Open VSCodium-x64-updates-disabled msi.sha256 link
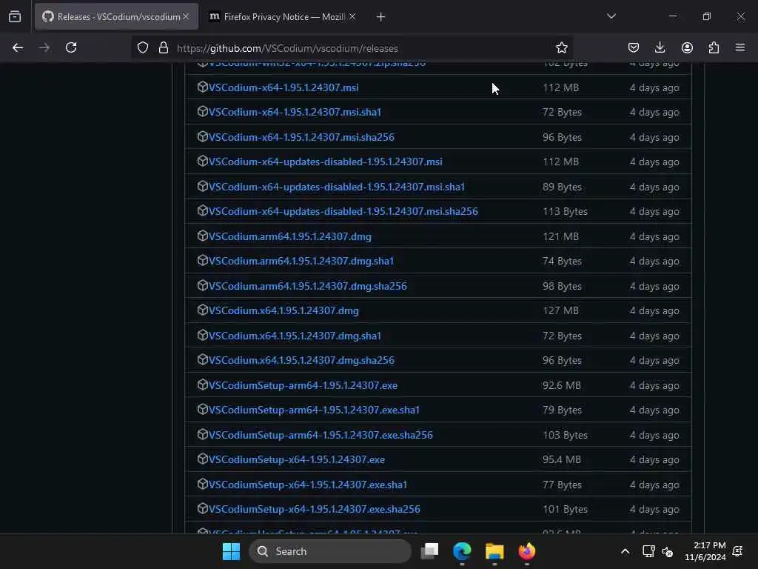 tap(343, 211)
